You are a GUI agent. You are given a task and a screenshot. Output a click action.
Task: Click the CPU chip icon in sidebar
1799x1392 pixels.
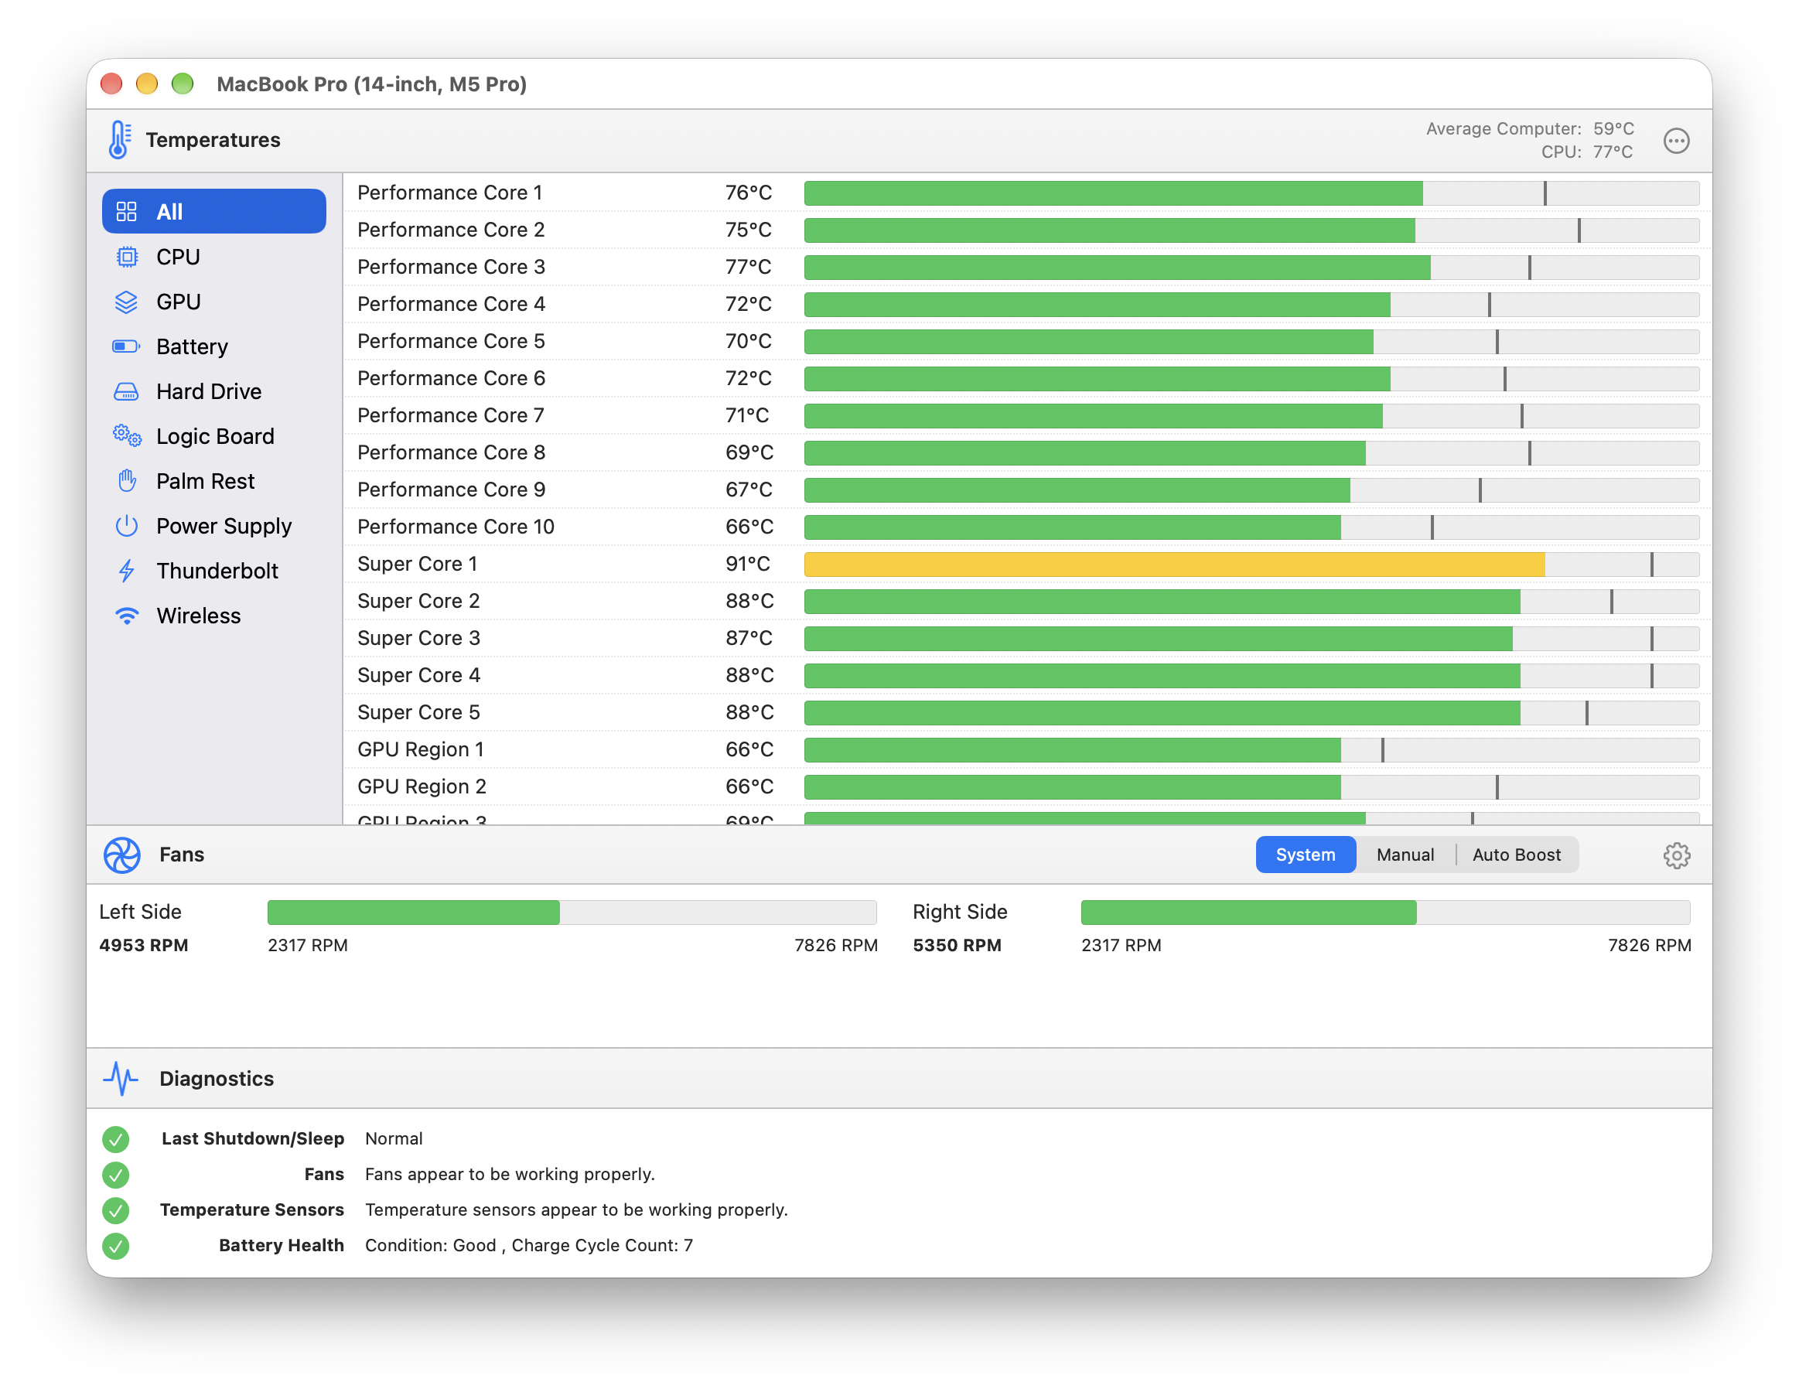(x=126, y=257)
